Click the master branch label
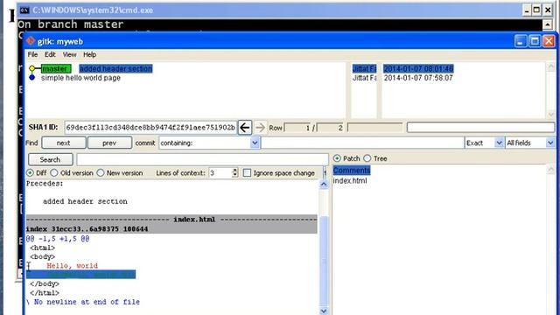 pyautogui.click(x=56, y=68)
